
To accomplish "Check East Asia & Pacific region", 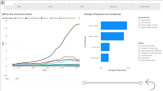I will pyautogui.click(x=139, y=45).
